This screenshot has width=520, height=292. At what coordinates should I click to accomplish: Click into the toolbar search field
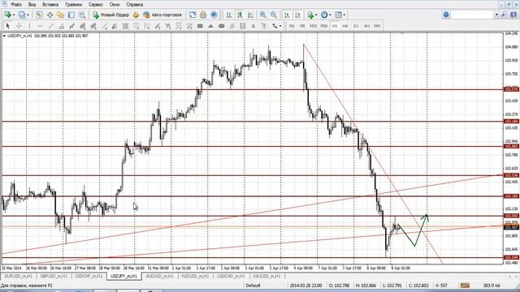pos(472,15)
